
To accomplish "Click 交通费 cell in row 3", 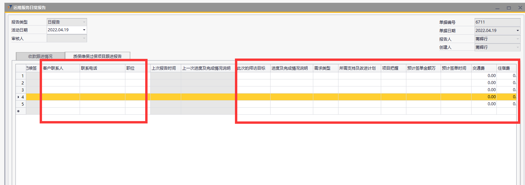I will click(484, 90).
